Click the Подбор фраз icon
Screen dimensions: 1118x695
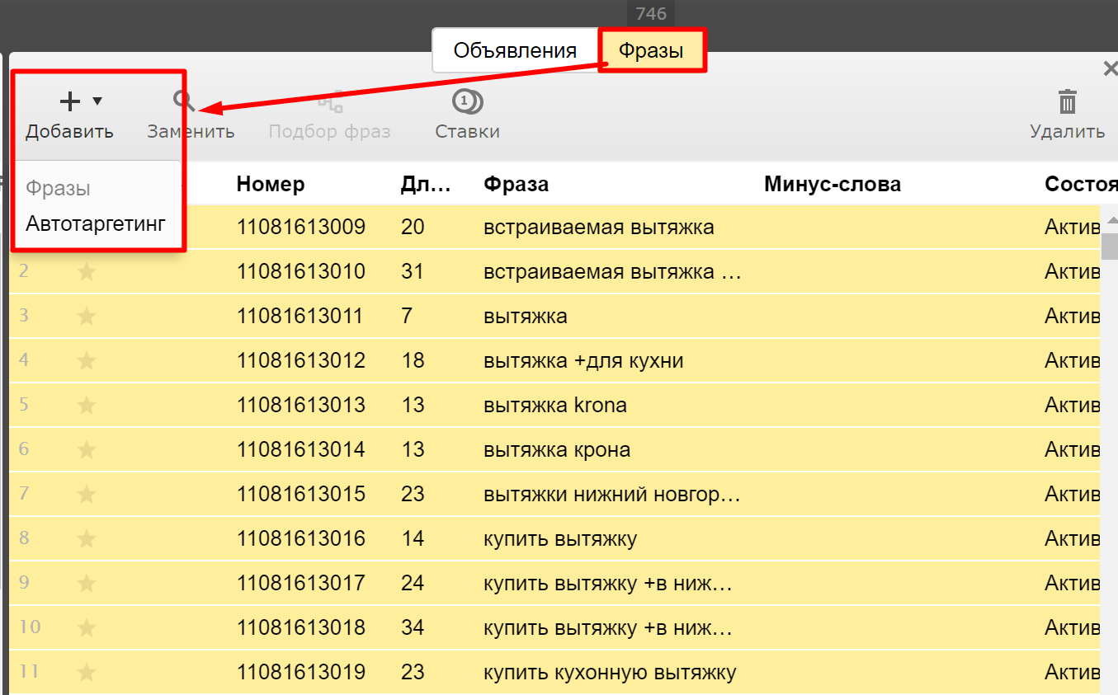[x=330, y=102]
